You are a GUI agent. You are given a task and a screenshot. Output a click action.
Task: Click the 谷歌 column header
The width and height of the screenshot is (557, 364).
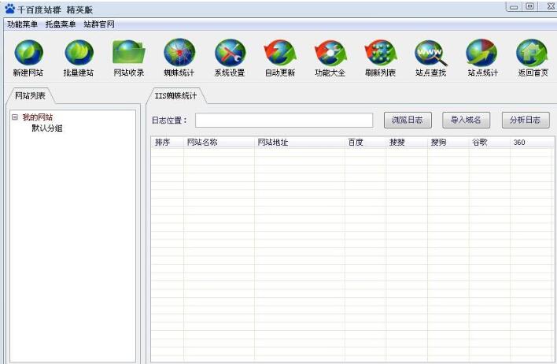point(489,143)
